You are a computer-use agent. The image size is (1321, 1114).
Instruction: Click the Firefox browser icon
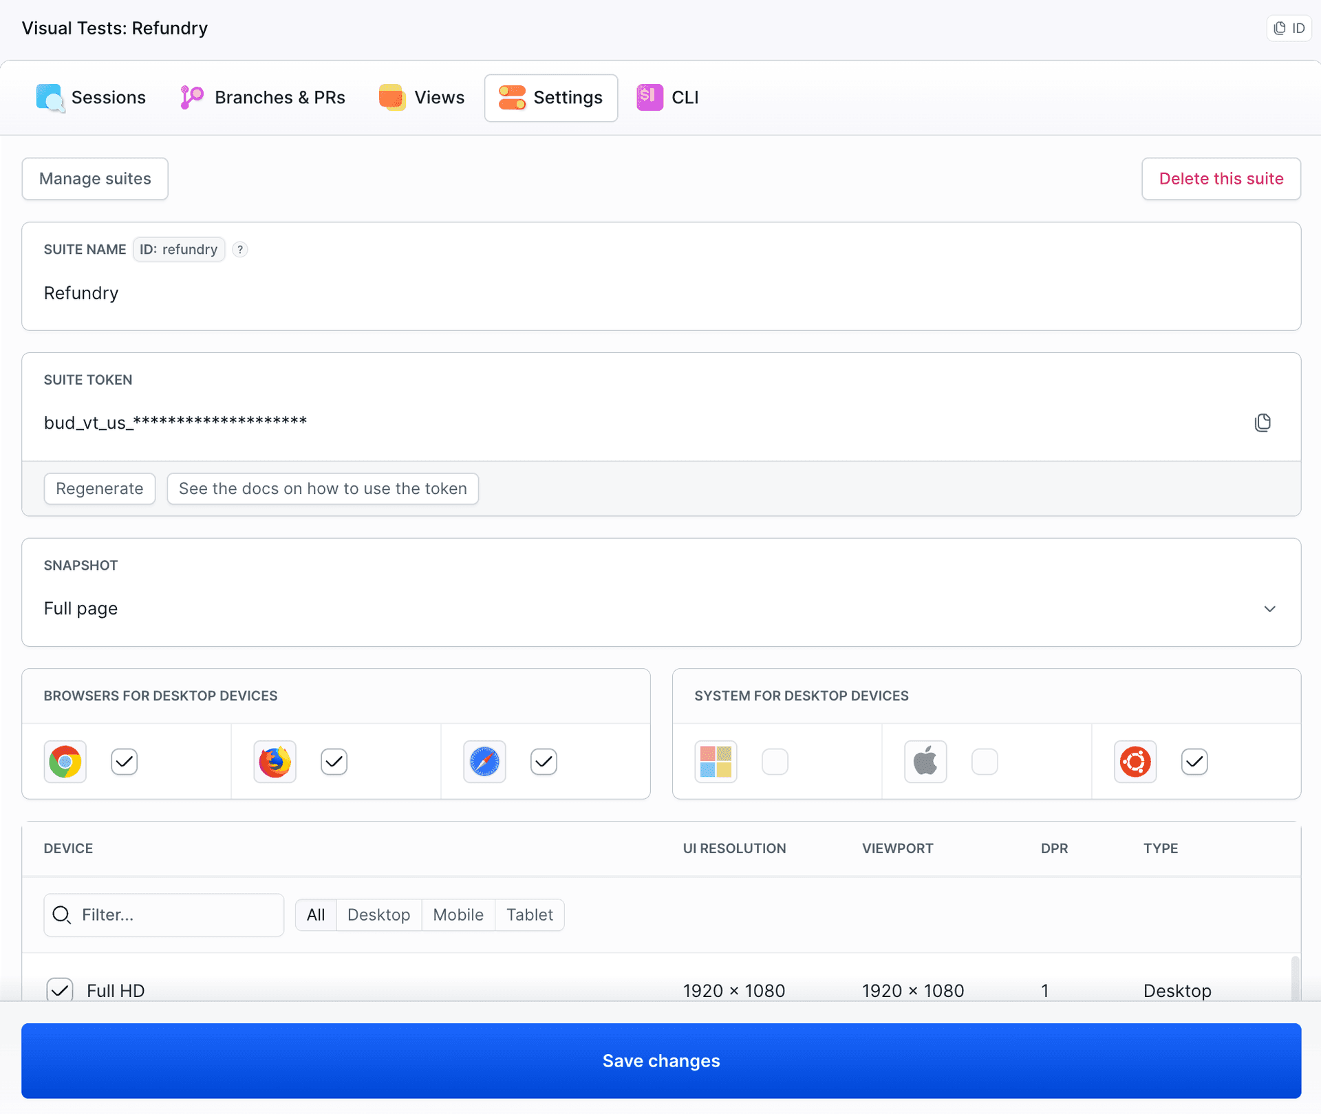click(x=275, y=762)
